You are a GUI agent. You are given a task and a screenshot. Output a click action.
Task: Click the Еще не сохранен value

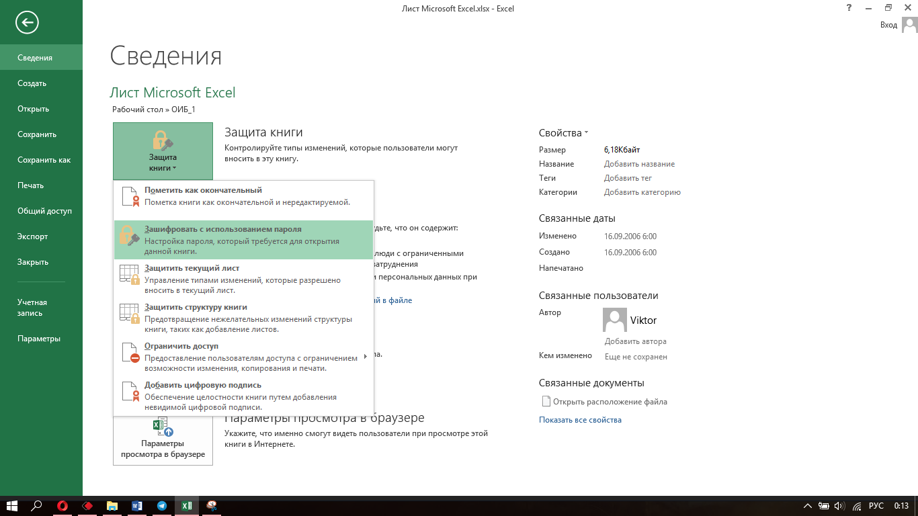click(x=636, y=357)
